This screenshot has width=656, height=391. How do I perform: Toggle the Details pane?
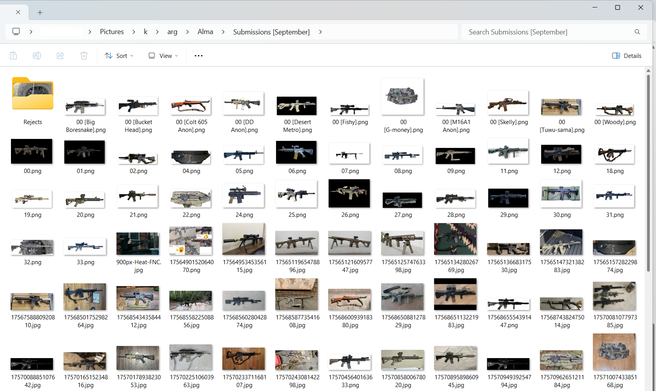[627, 56]
